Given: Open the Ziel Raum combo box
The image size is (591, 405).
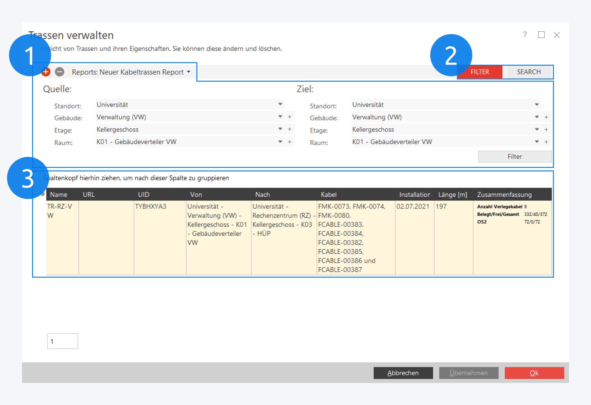Looking at the screenshot, I should 537,142.
